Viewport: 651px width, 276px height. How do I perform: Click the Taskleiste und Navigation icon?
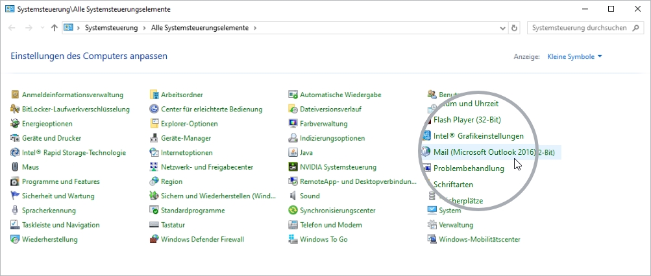coord(15,225)
